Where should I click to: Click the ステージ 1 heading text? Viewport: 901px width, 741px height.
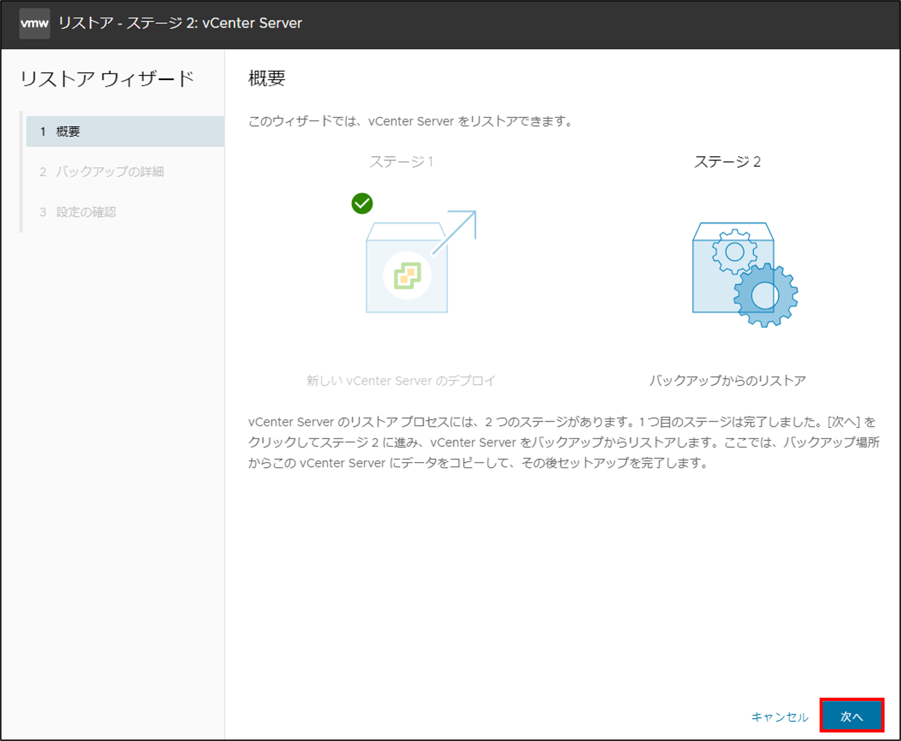coord(401,161)
